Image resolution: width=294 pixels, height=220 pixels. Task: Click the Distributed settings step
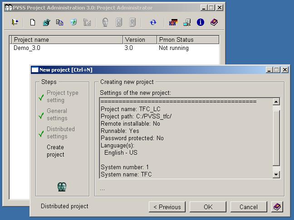coord(61,132)
